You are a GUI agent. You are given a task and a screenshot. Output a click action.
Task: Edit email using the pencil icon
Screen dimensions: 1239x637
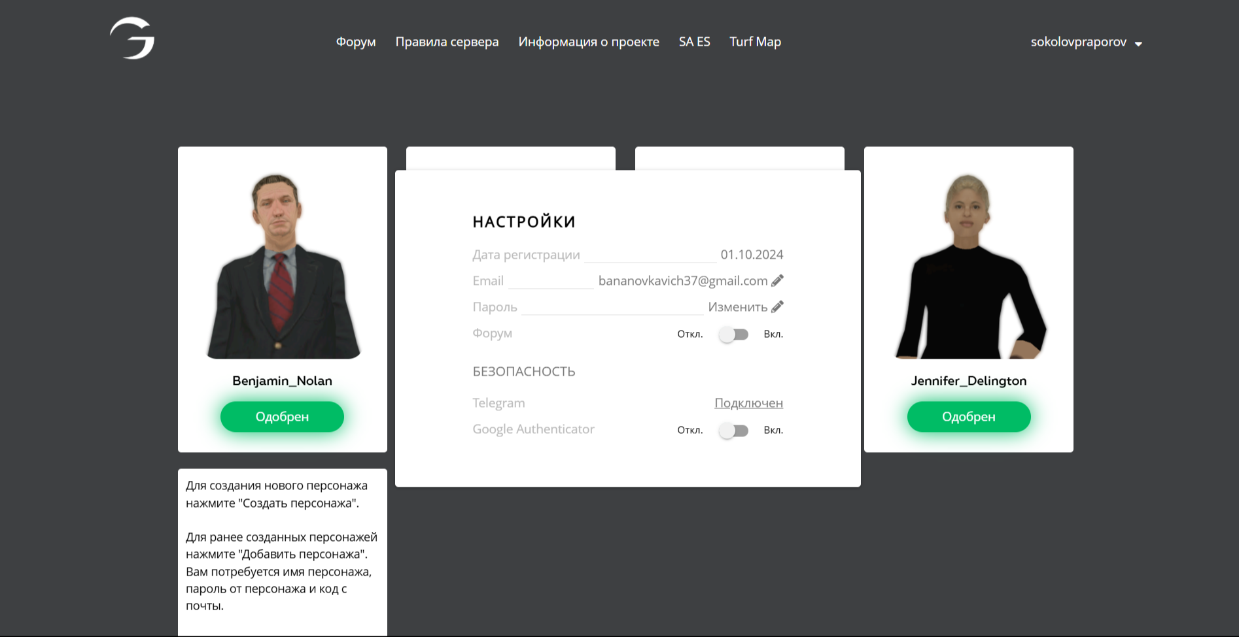coord(777,281)
